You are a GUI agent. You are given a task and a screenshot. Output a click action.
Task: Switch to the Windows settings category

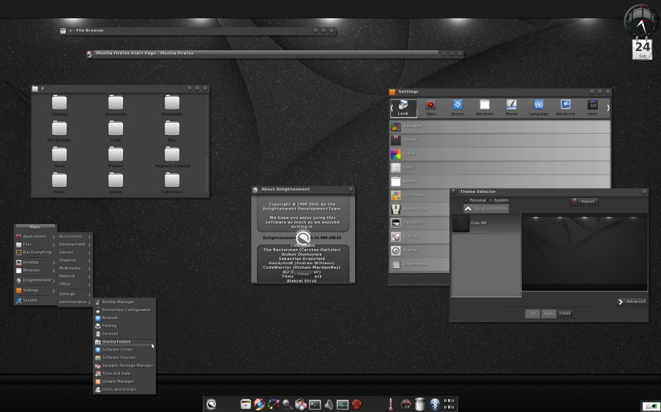click(485, 107)
